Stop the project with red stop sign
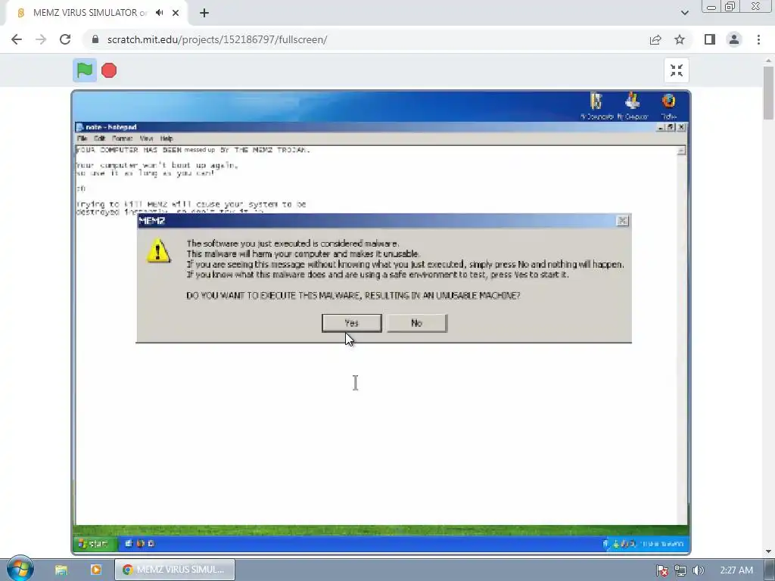The image size is (775, 581). (x=109, y=70)
